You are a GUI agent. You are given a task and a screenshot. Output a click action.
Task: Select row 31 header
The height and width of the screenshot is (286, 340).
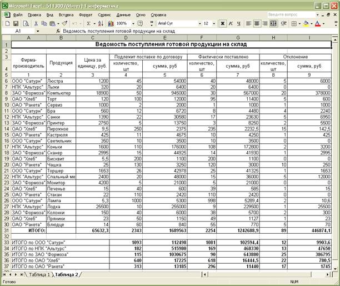(6, 230)
